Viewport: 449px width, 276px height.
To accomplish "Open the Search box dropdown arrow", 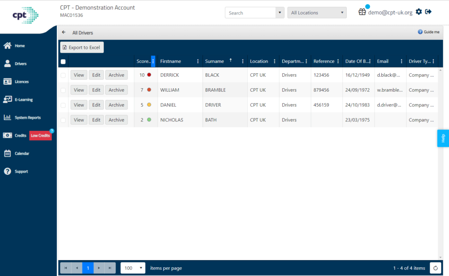I will coord(280,13).
